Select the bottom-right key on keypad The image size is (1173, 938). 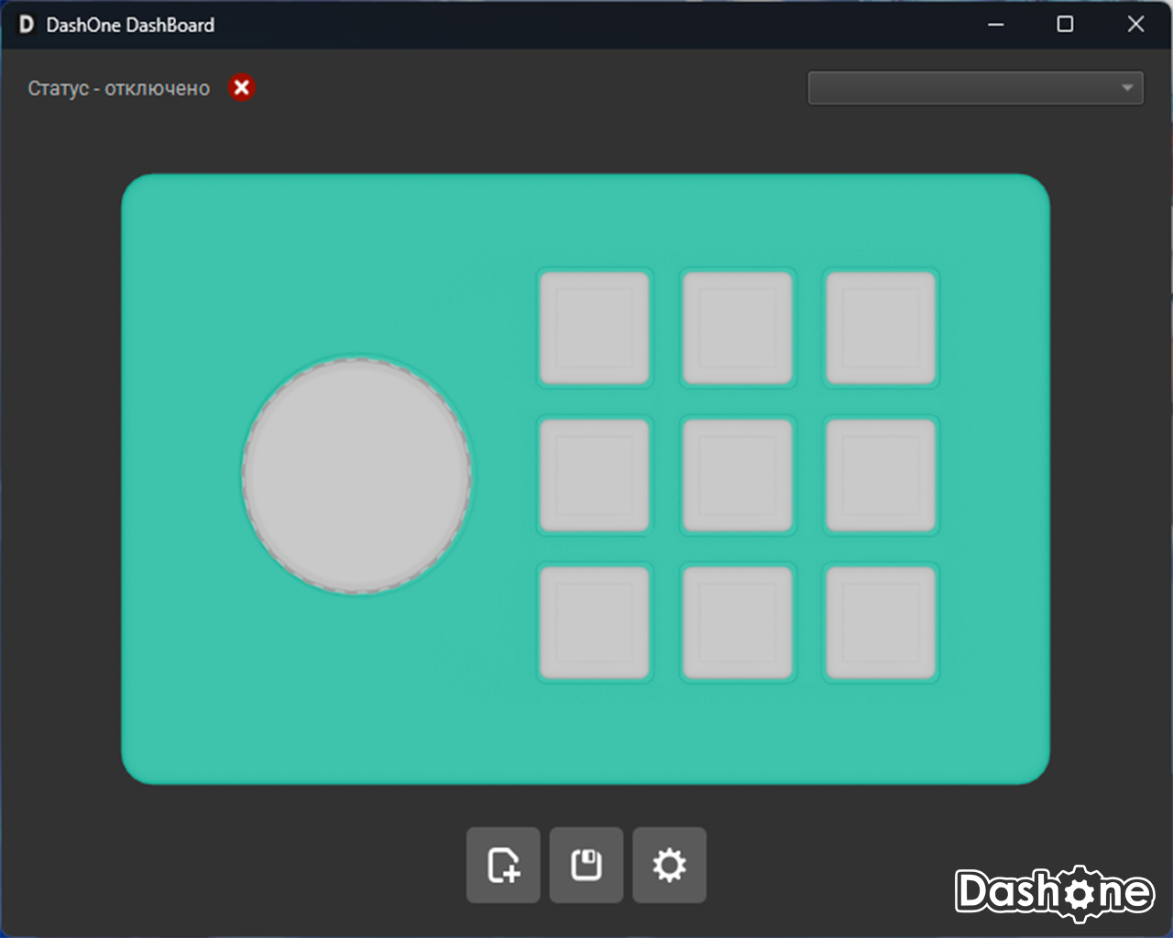point(881,622)
